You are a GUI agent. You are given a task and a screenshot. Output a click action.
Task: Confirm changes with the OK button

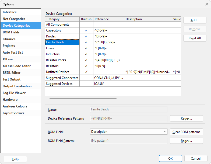[170, 159]
